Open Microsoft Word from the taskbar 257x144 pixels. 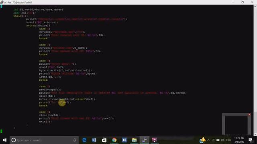[94, 140]
